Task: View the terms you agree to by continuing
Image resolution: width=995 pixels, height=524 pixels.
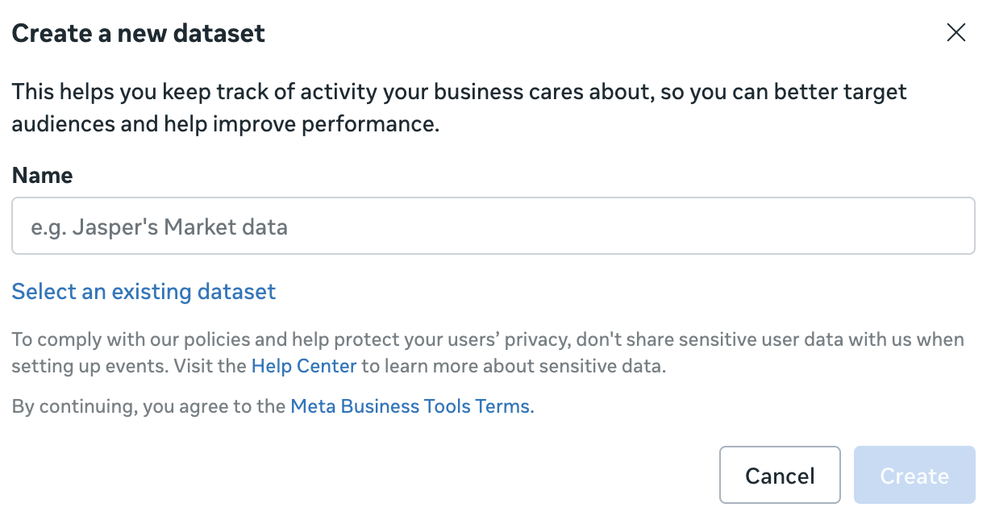Action: pos(411,406)
